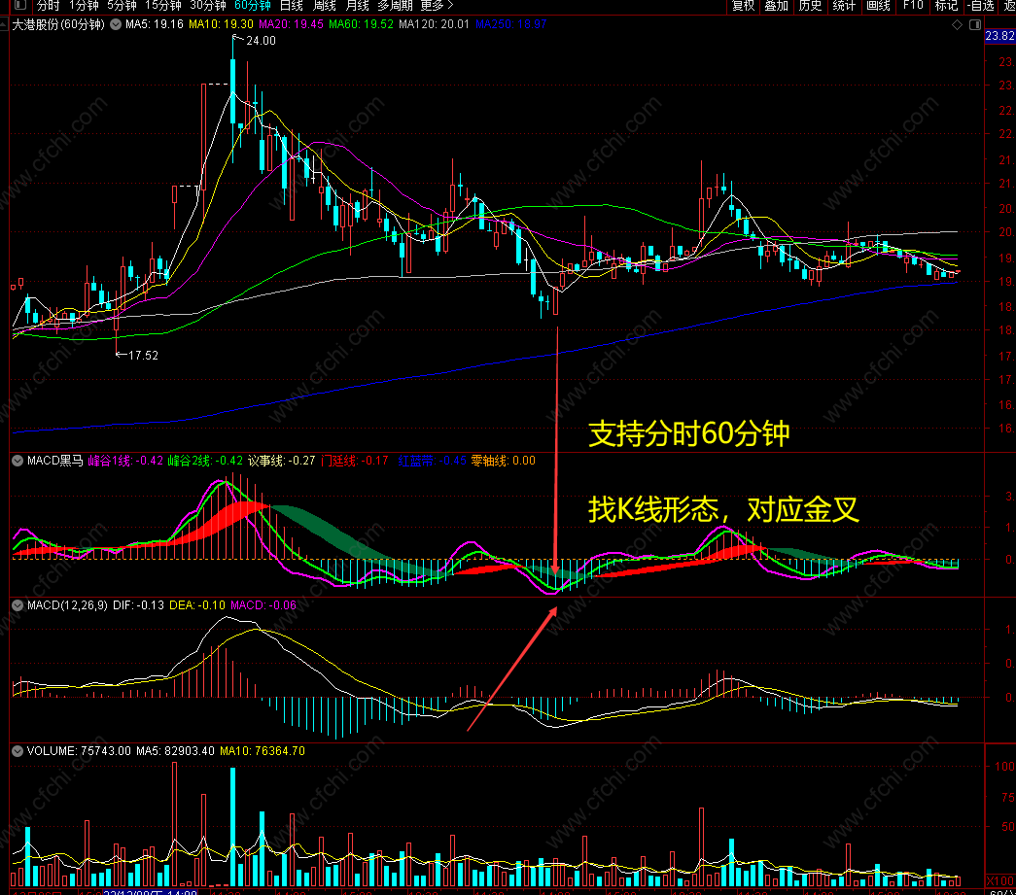Click the 画线 drawing tools button

point(878,6)
